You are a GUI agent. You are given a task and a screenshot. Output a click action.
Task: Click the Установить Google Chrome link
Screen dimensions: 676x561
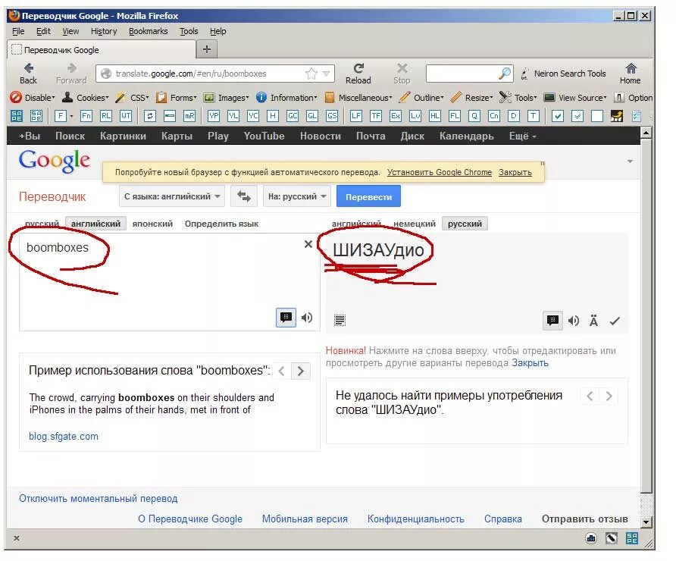tap(440, 172)
